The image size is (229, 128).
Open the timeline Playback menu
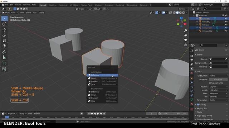(13, 114)
